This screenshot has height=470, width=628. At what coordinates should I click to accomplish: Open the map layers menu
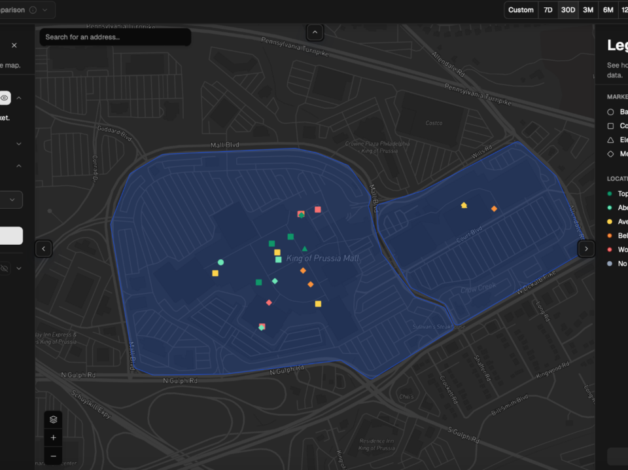click(53, 420)
